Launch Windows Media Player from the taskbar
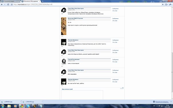The height and width of the screenshot is (108, 173). pyautogui.click(x=15, y=106)
